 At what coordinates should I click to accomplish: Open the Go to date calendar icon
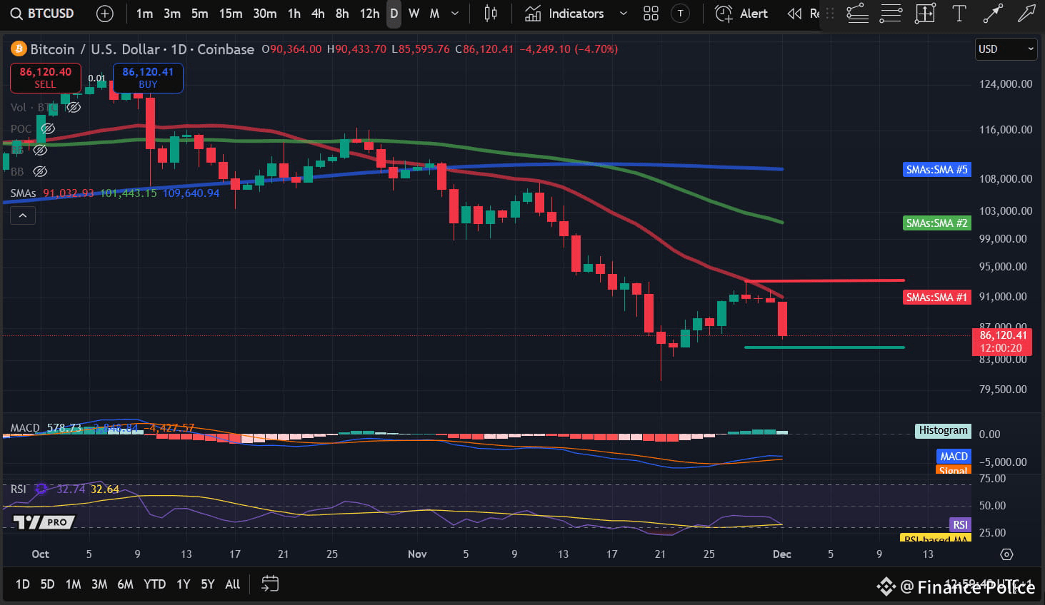coord(270,584)
